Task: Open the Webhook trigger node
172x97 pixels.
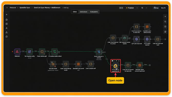Action: tap(17, 51)
